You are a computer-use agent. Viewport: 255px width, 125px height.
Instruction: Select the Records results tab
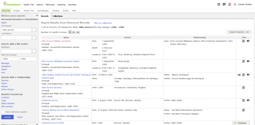tap(45, 16)
